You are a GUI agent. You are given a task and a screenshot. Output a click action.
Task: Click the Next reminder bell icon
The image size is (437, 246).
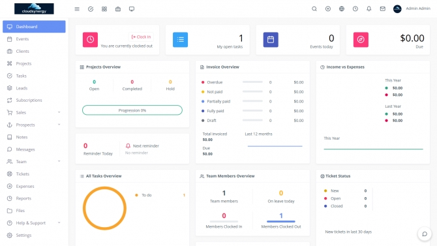tap(128, 146)
